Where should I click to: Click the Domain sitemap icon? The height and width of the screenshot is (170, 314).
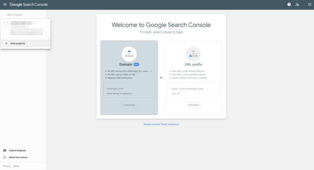(x=129, y=54)
